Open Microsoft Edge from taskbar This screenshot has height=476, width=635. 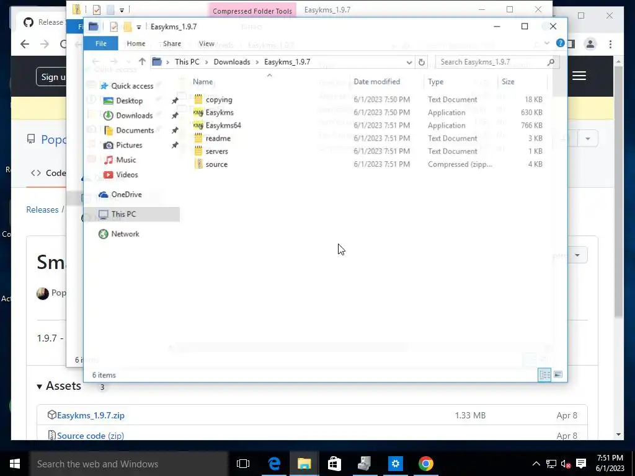273,464
